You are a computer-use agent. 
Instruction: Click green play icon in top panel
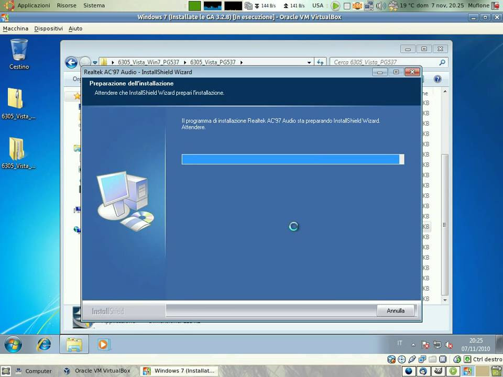coord(335,6)
